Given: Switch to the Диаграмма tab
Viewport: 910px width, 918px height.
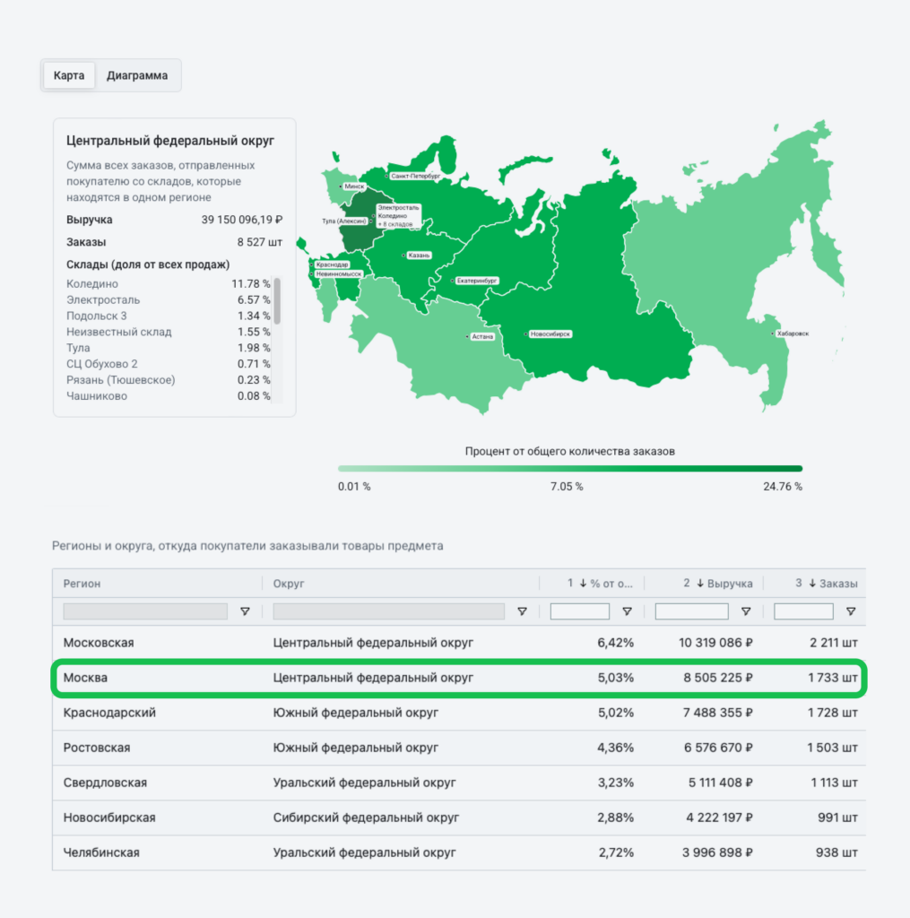Looking at the screenshot, I should click(139, 75).
